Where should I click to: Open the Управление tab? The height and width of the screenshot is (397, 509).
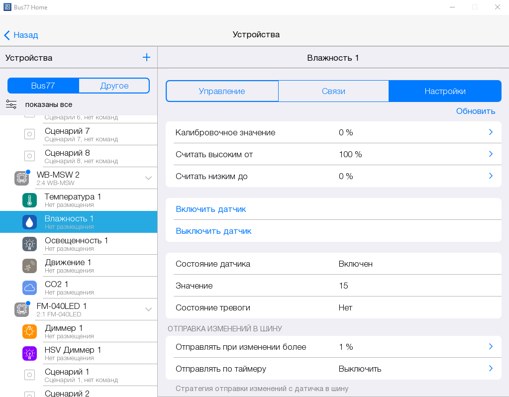[x=222, y=91]
